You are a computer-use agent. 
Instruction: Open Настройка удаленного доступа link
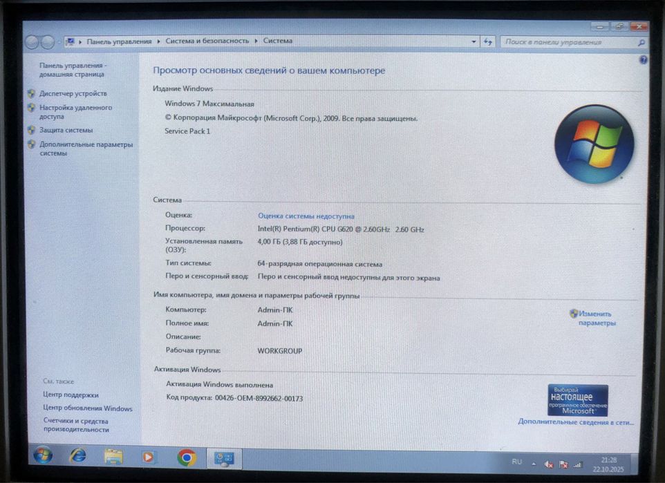[75, 111]
